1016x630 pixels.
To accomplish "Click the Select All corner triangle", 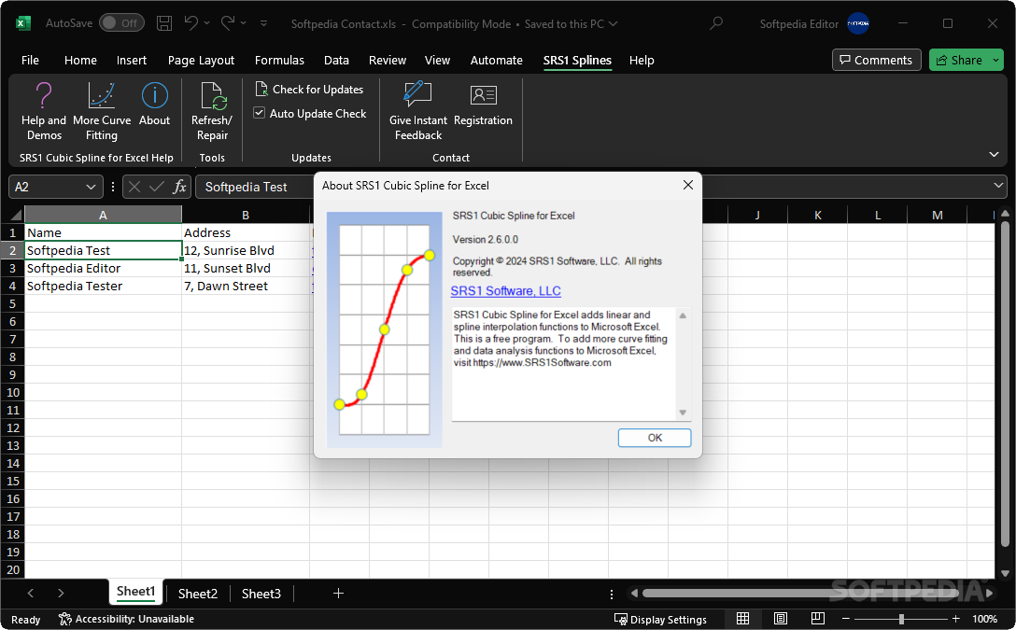I will [16, 215].
